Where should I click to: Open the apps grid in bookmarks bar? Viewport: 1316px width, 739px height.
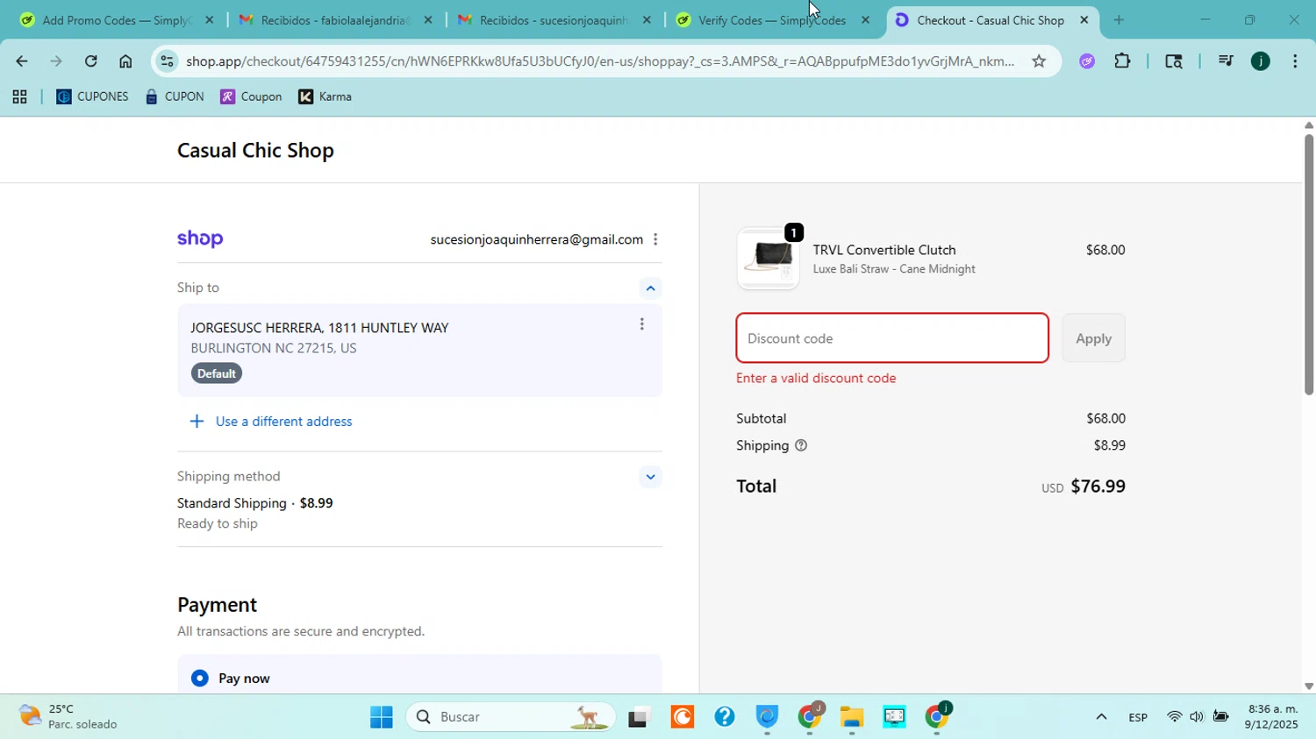(x=19, y=97)
